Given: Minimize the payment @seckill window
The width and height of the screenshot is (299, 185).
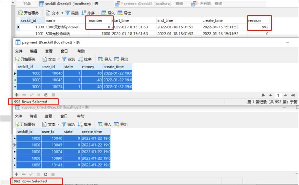Looking at the screenshot, I should [x=287, y=42].
